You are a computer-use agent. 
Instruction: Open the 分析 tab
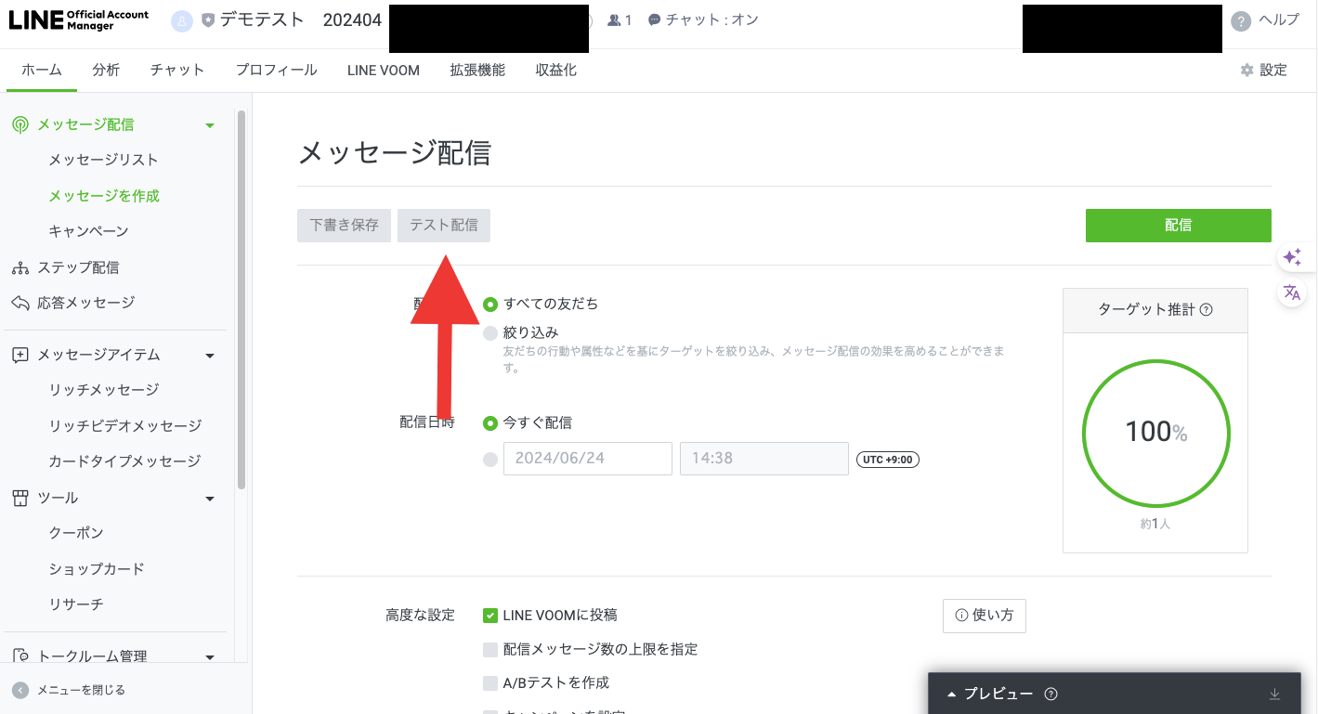106,71
